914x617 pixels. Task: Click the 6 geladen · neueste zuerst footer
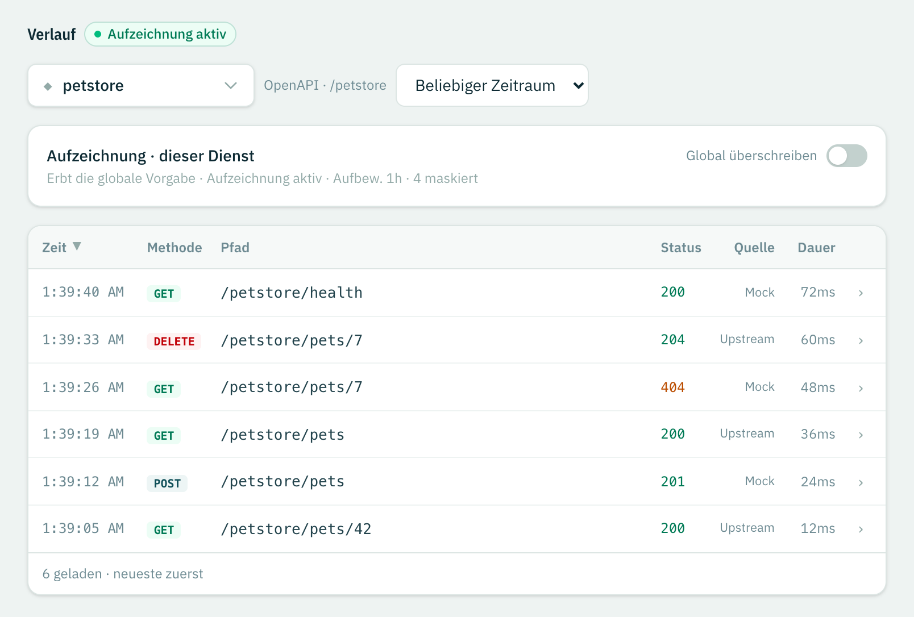click(123, 574)
